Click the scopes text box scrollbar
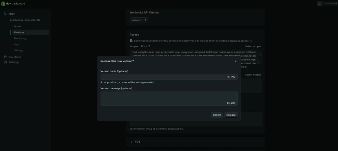Screen dimensions: 338x151 click(260, 55)
